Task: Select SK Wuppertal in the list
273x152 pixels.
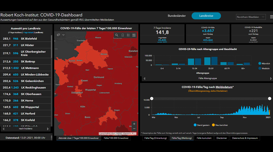Action: pyautogui.click(x=25, y=107)
